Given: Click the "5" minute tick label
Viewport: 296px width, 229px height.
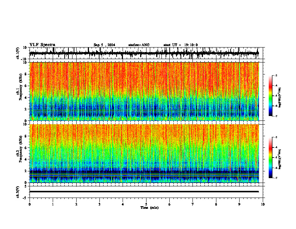Looking at the screenshot, I should click(x=146, y=204).
